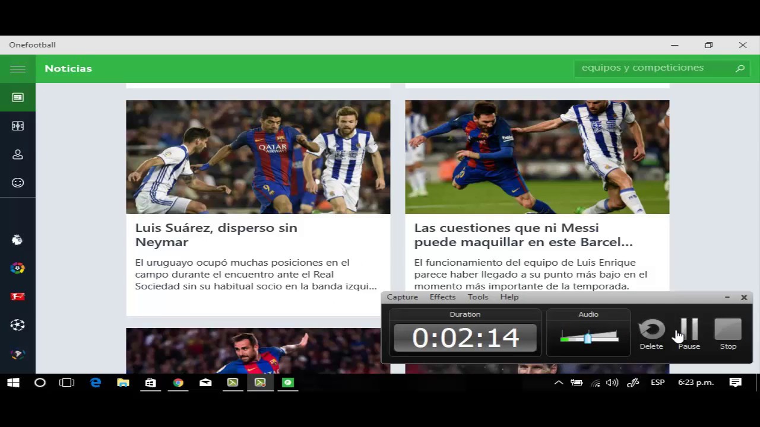Open the Messi dribbling photo
This screenshot has height=427, width=760.
click(537, 157)
